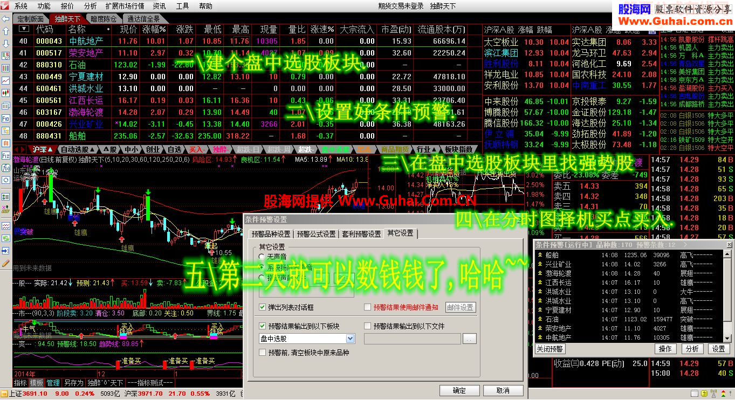Viewport: 735px width, 400px height.
Task: Open the notes checklist icon in sidebar
Action: click(6, 56)
